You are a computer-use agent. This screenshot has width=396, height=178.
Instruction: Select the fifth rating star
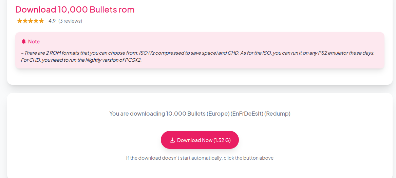tap(41, 21)
